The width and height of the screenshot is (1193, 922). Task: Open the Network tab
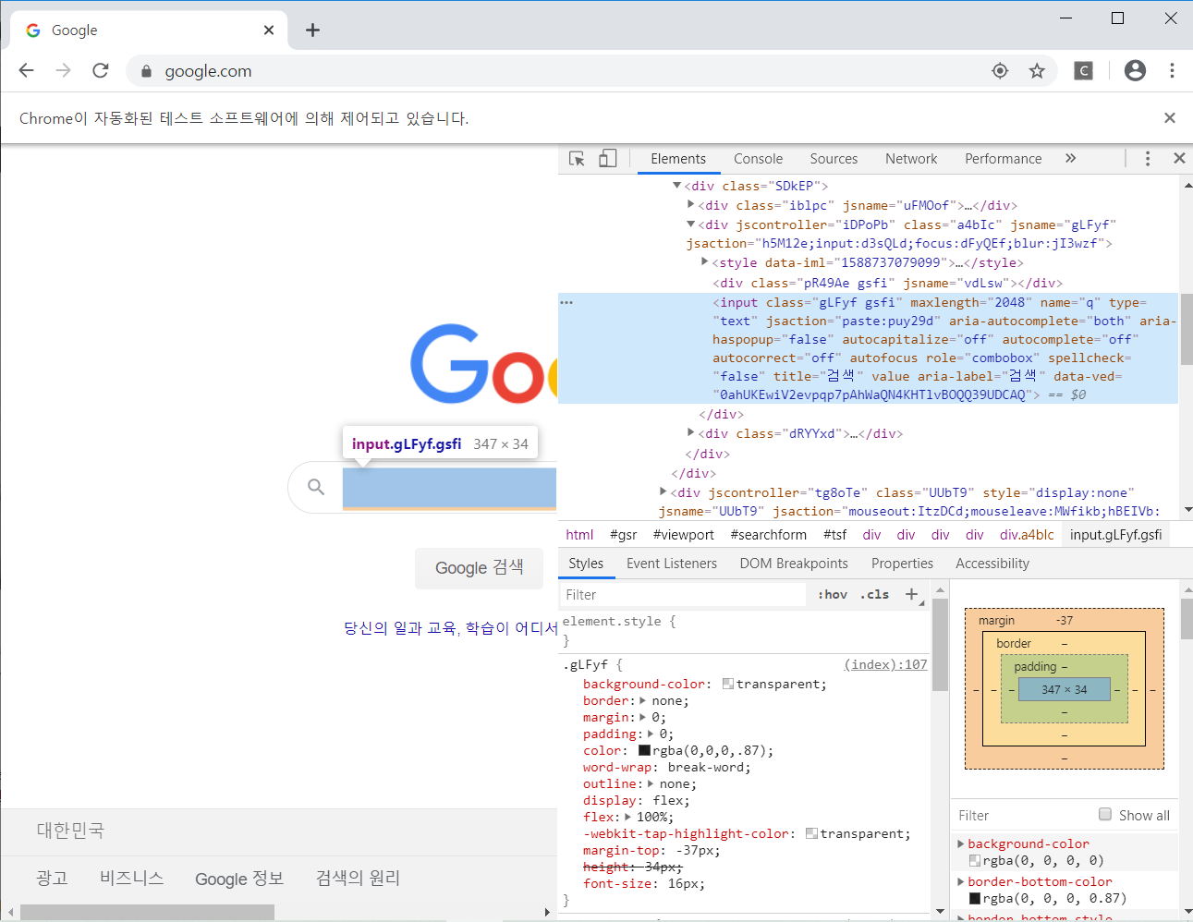(x=911, y=159)
